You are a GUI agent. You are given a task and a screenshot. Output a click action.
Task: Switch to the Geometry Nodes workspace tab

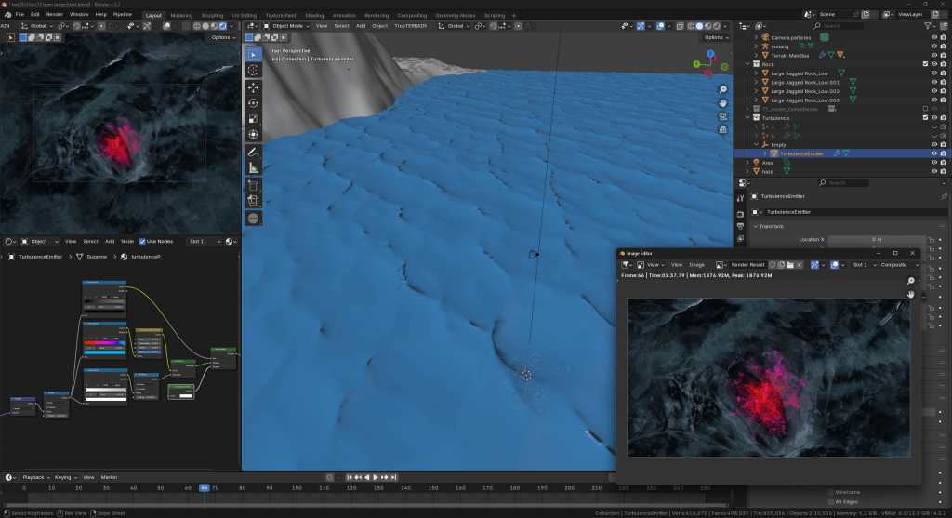457,15
